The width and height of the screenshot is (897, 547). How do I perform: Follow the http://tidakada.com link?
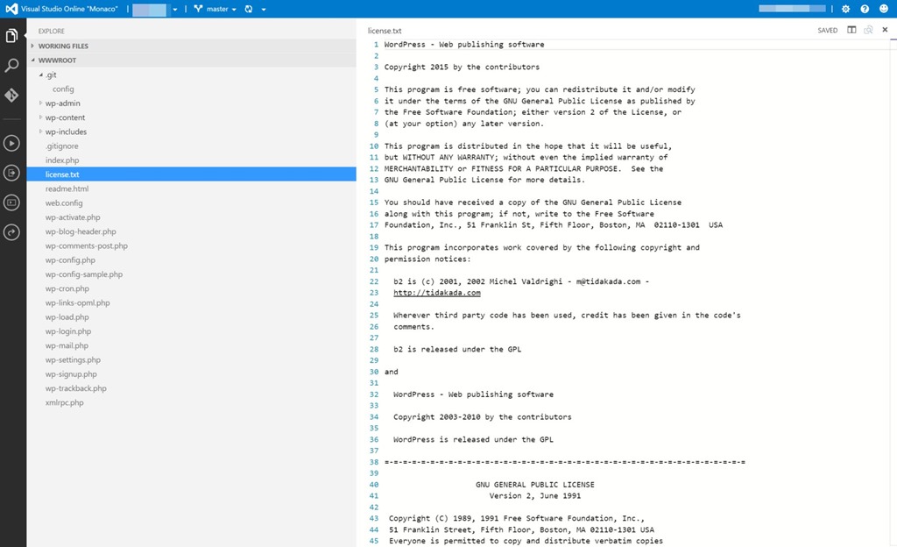pos(436,293)
